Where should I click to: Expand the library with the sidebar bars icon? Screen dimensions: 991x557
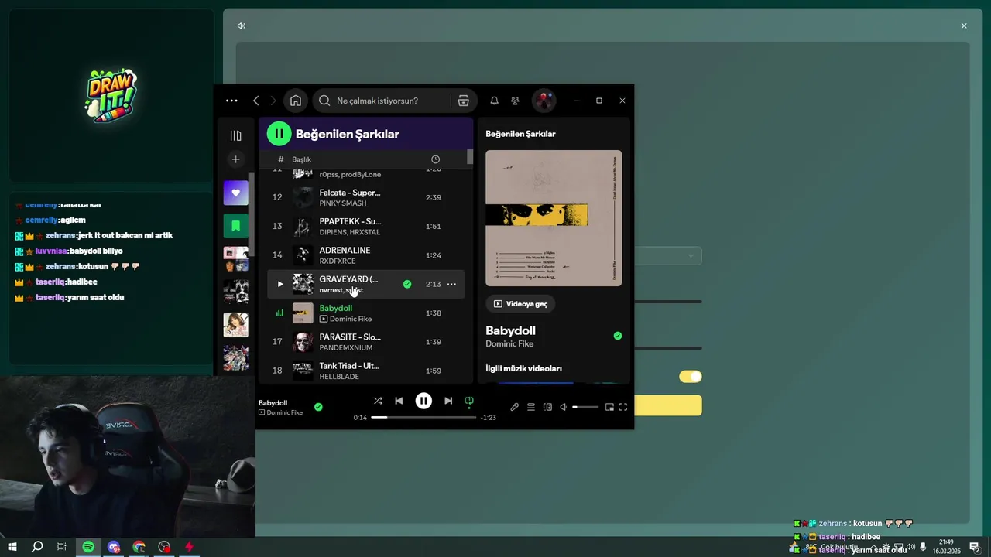point(236,135)
